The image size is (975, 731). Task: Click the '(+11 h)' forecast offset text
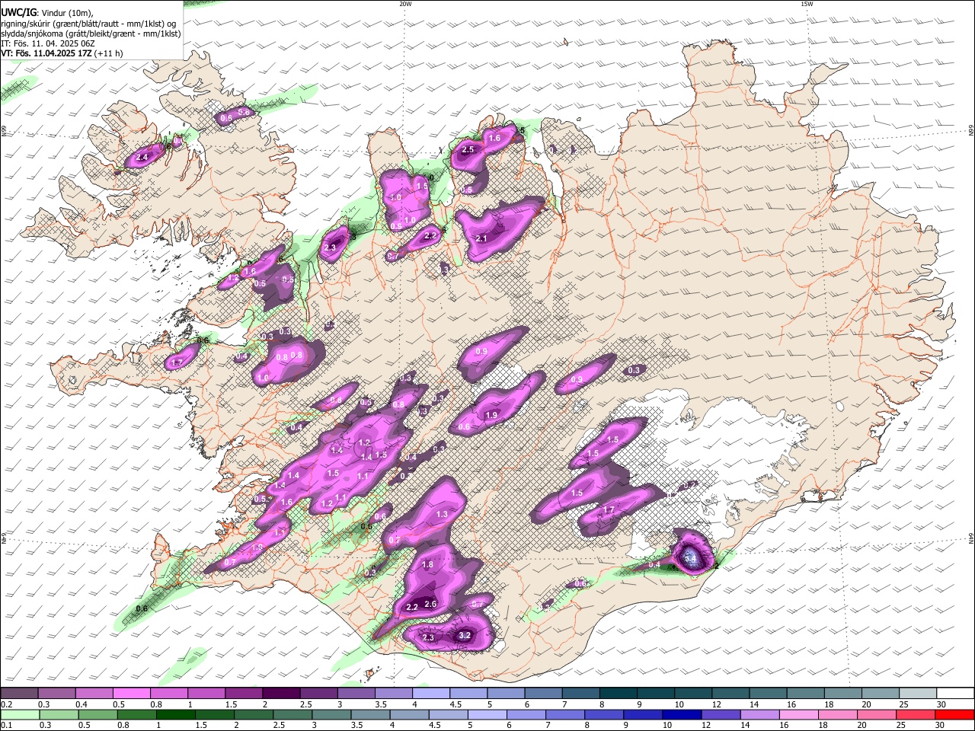click(109, 53)
